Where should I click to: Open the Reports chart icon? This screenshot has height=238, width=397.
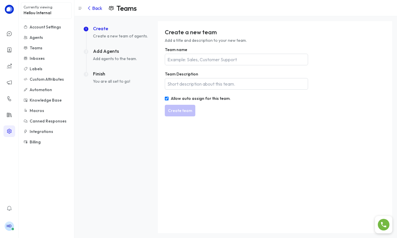(x=9, y=66)
